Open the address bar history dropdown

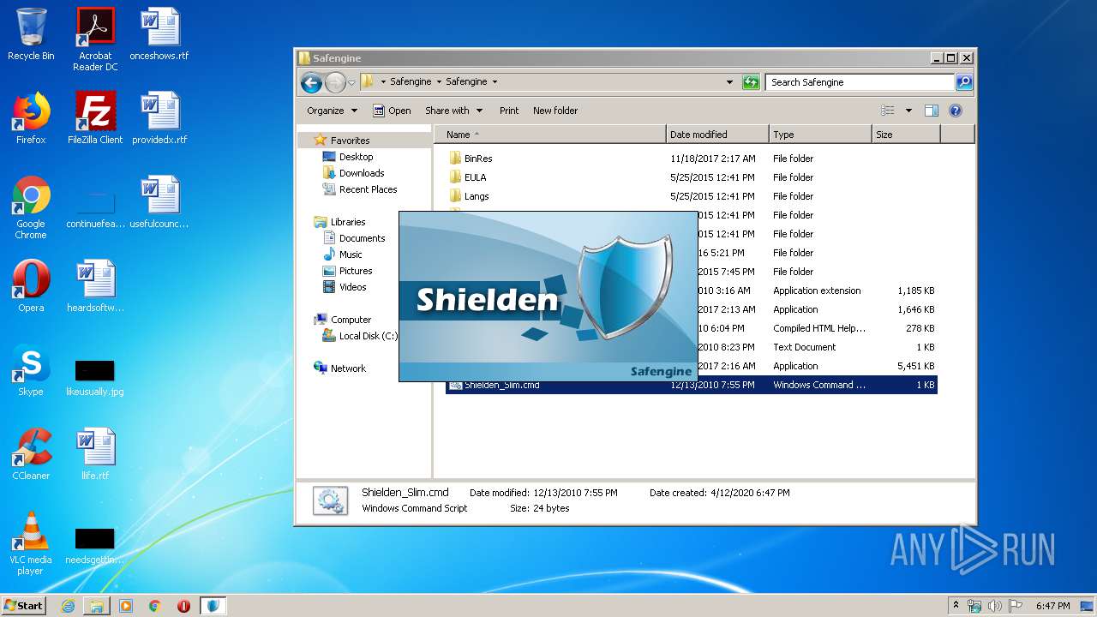pos(729,82)
